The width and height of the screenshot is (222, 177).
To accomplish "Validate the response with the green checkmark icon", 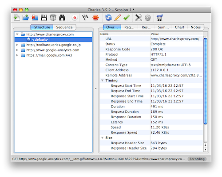I will tap(127, 18).
